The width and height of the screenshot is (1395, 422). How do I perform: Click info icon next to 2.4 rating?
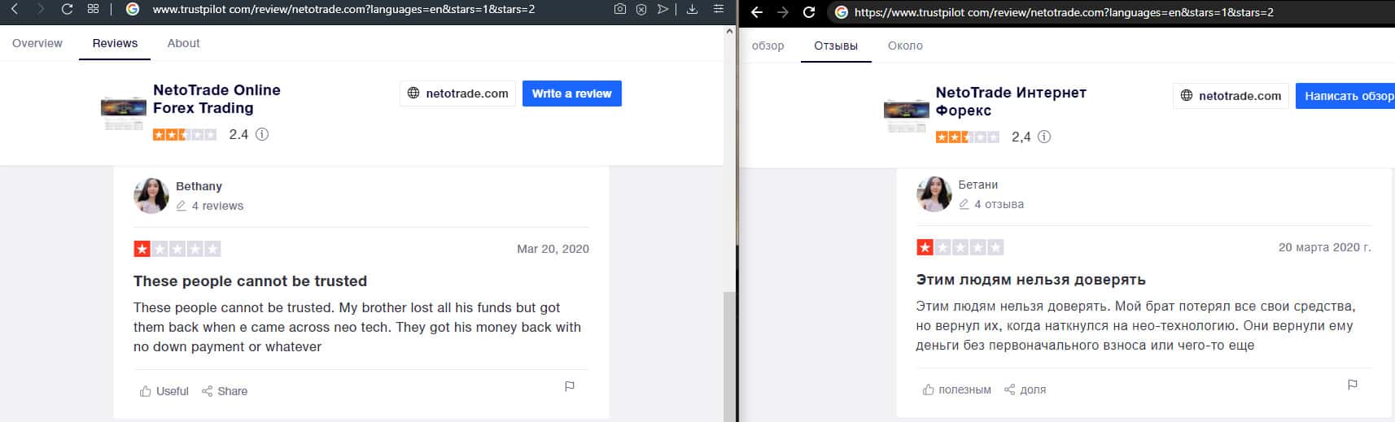(x=262, y=134)
